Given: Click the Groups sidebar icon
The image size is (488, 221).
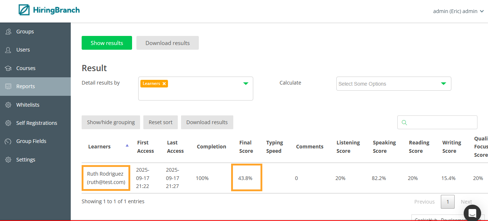Looking at the screenshot, I should (8, 32).
